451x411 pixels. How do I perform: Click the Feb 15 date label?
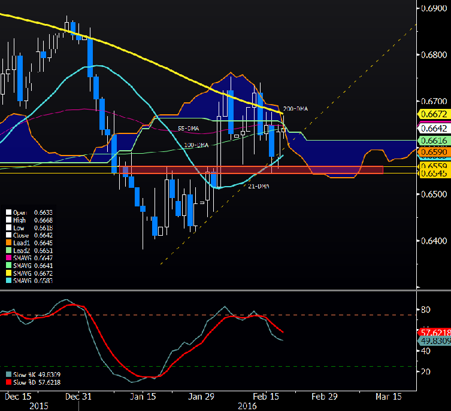click(266, 397)
